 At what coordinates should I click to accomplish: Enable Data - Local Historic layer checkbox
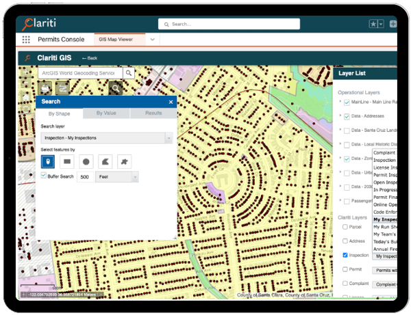[x=347, y=145]
